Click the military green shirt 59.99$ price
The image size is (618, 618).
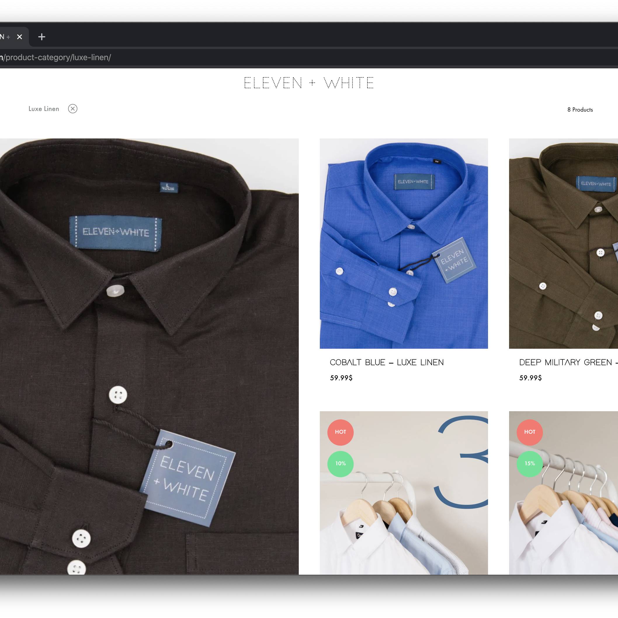coord(530,378)
